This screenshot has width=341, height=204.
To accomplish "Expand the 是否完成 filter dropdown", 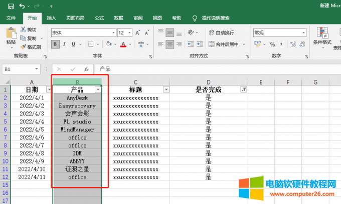I will click(244, 89).
